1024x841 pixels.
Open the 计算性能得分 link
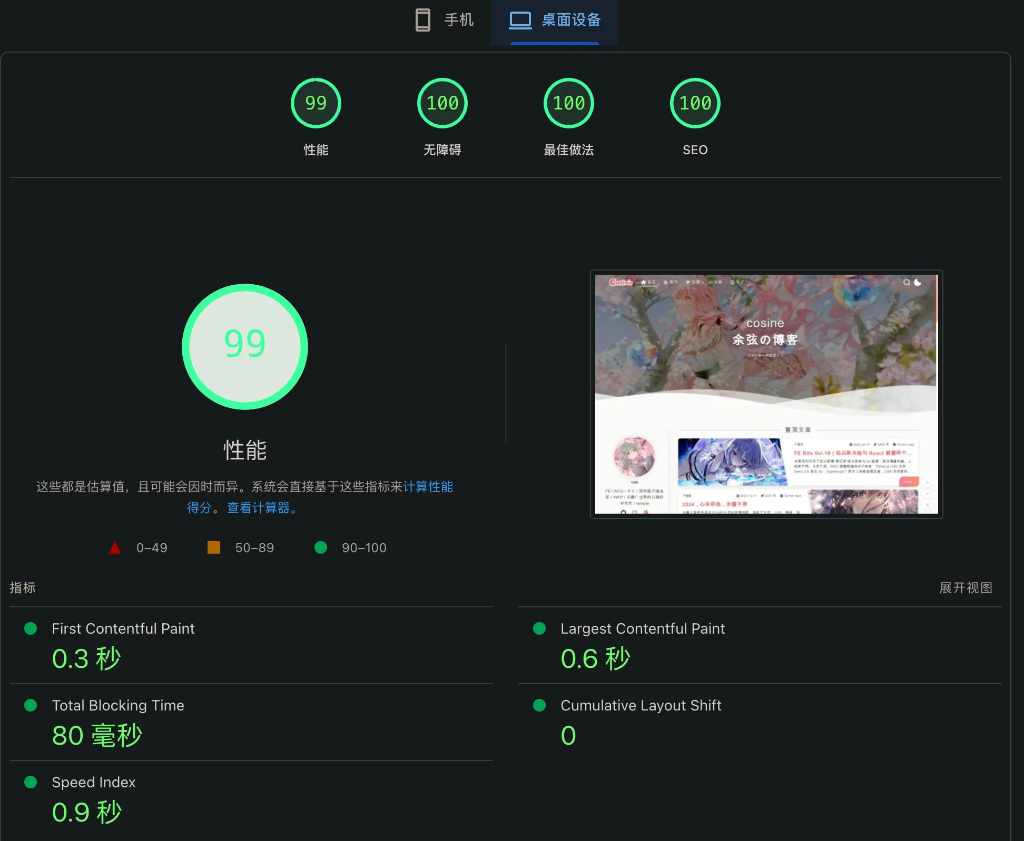(x=429, y=487)
